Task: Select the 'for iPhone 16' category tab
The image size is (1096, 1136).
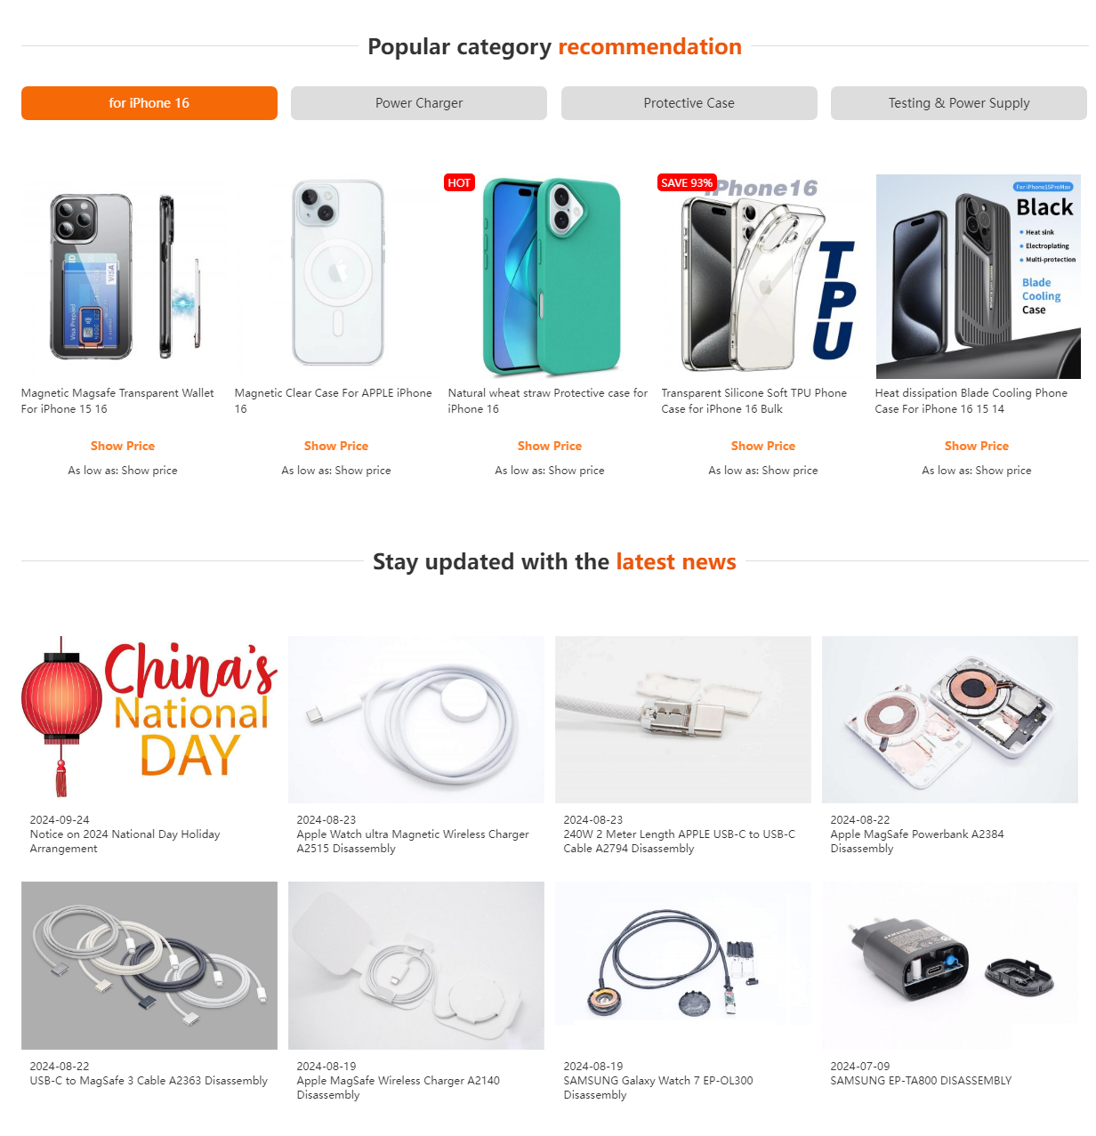Action: point(149,103)
